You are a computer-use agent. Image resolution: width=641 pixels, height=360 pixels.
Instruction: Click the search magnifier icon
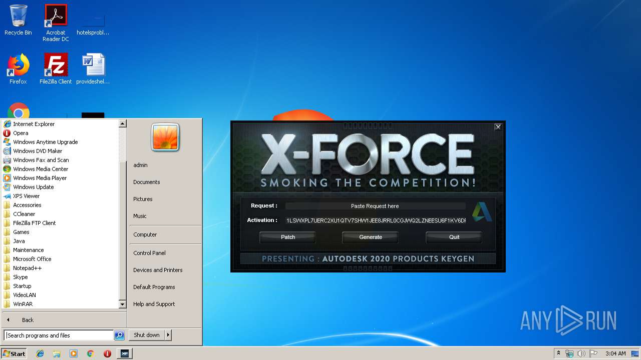click(x=119, y=335)
